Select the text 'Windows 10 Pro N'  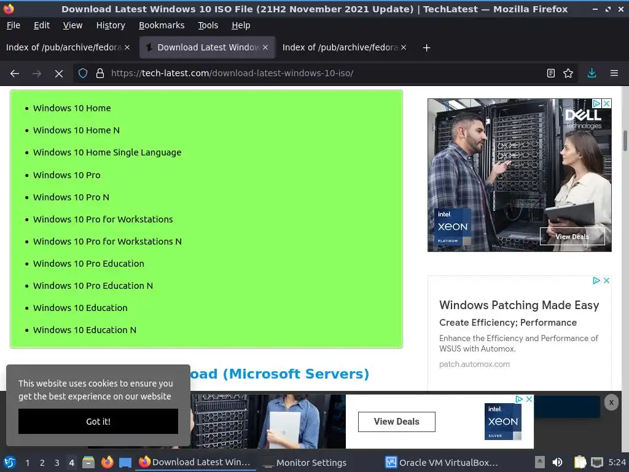[x=71, y=197]
